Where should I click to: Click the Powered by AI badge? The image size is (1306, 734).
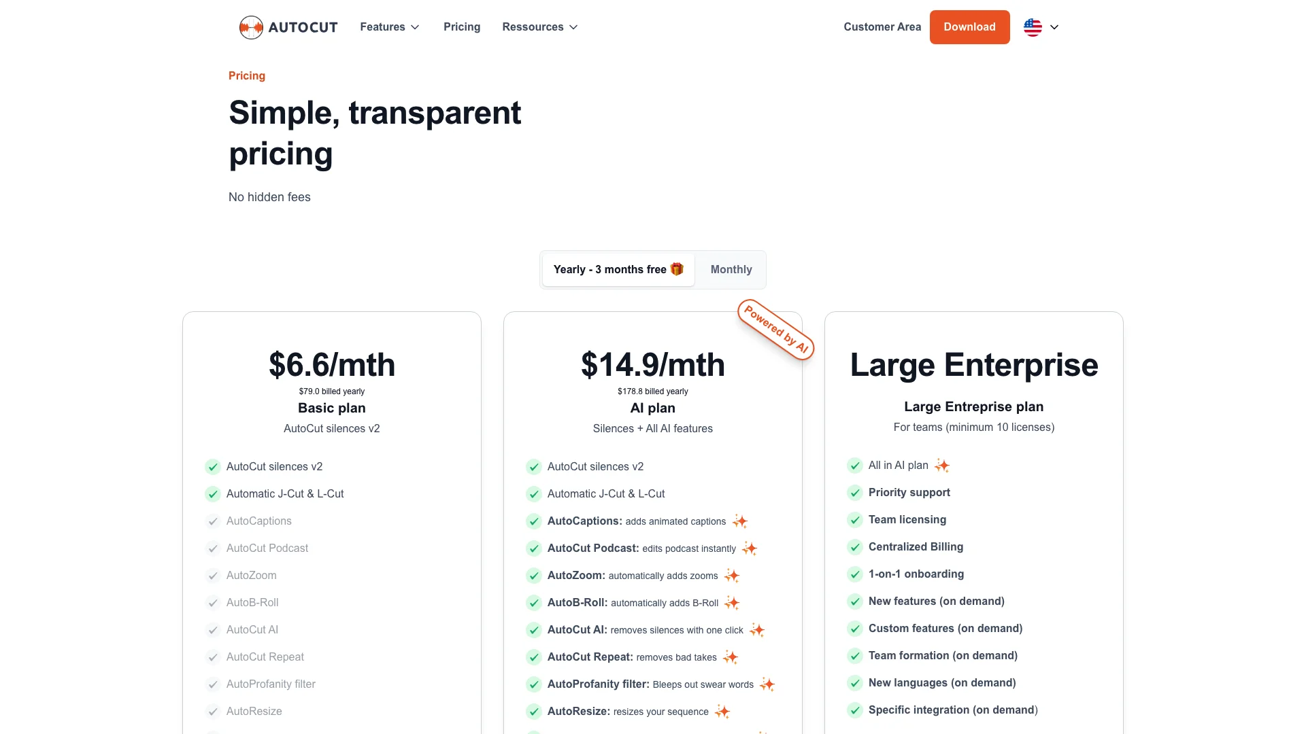pos(776,330)
